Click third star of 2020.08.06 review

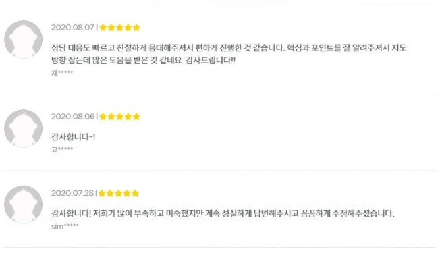pyautogui.click(x=119, y=117)
